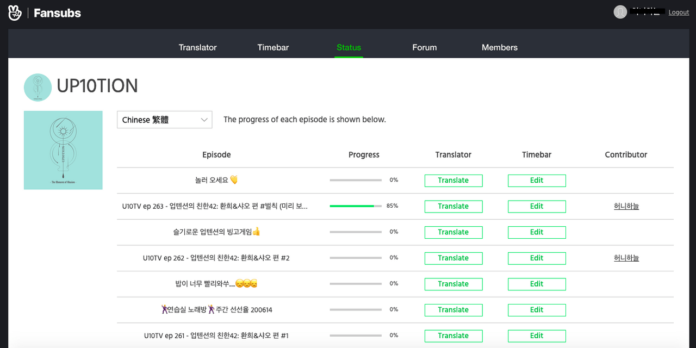Log out using the Logout link
Screen dimensions: 696x348
click(x=679, y=13)
